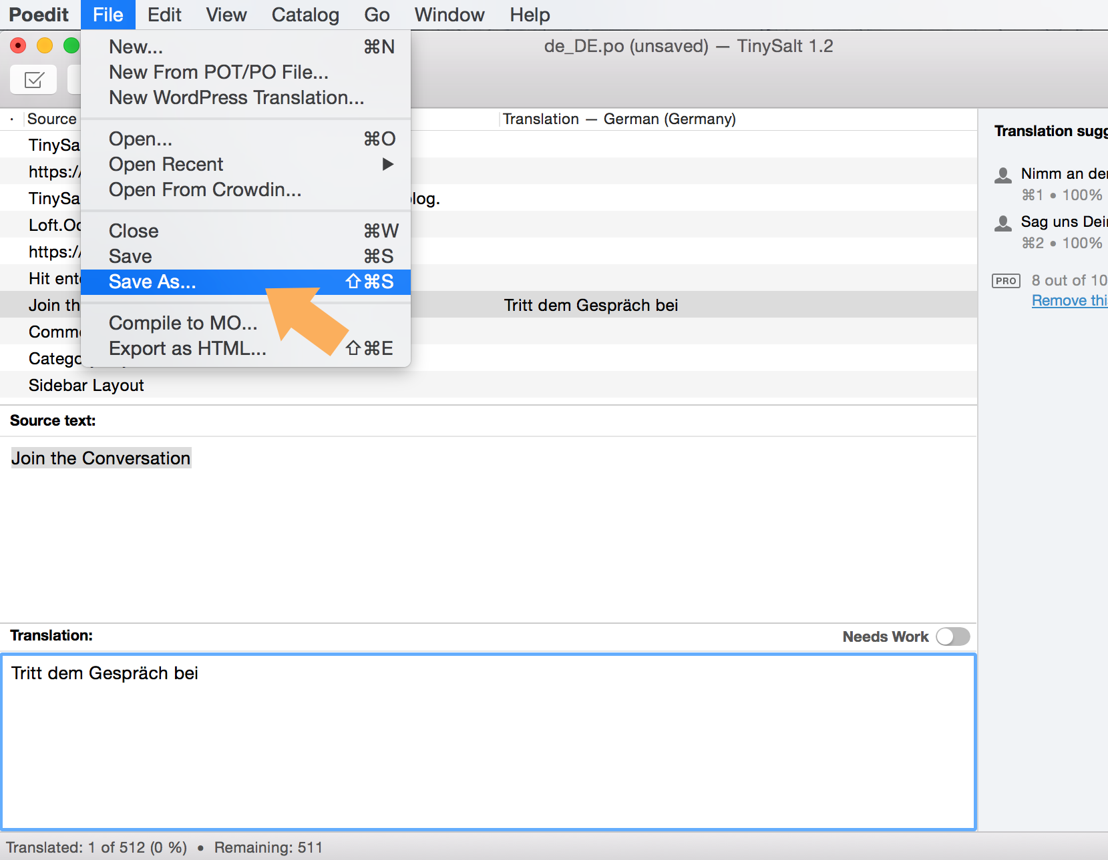
Task: Click the PRO badge icon
Action: point(1006,281)
